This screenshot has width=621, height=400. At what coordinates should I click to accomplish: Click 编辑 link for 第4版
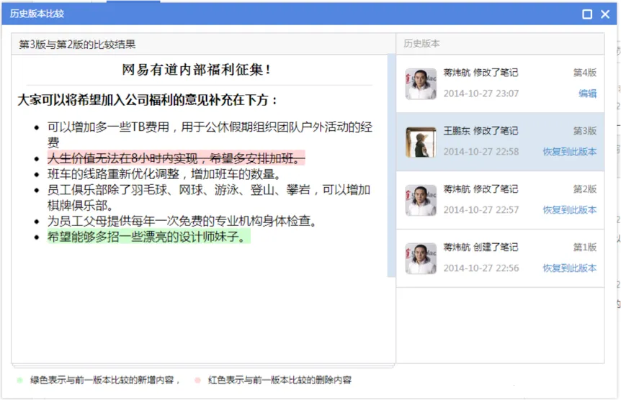587,94
